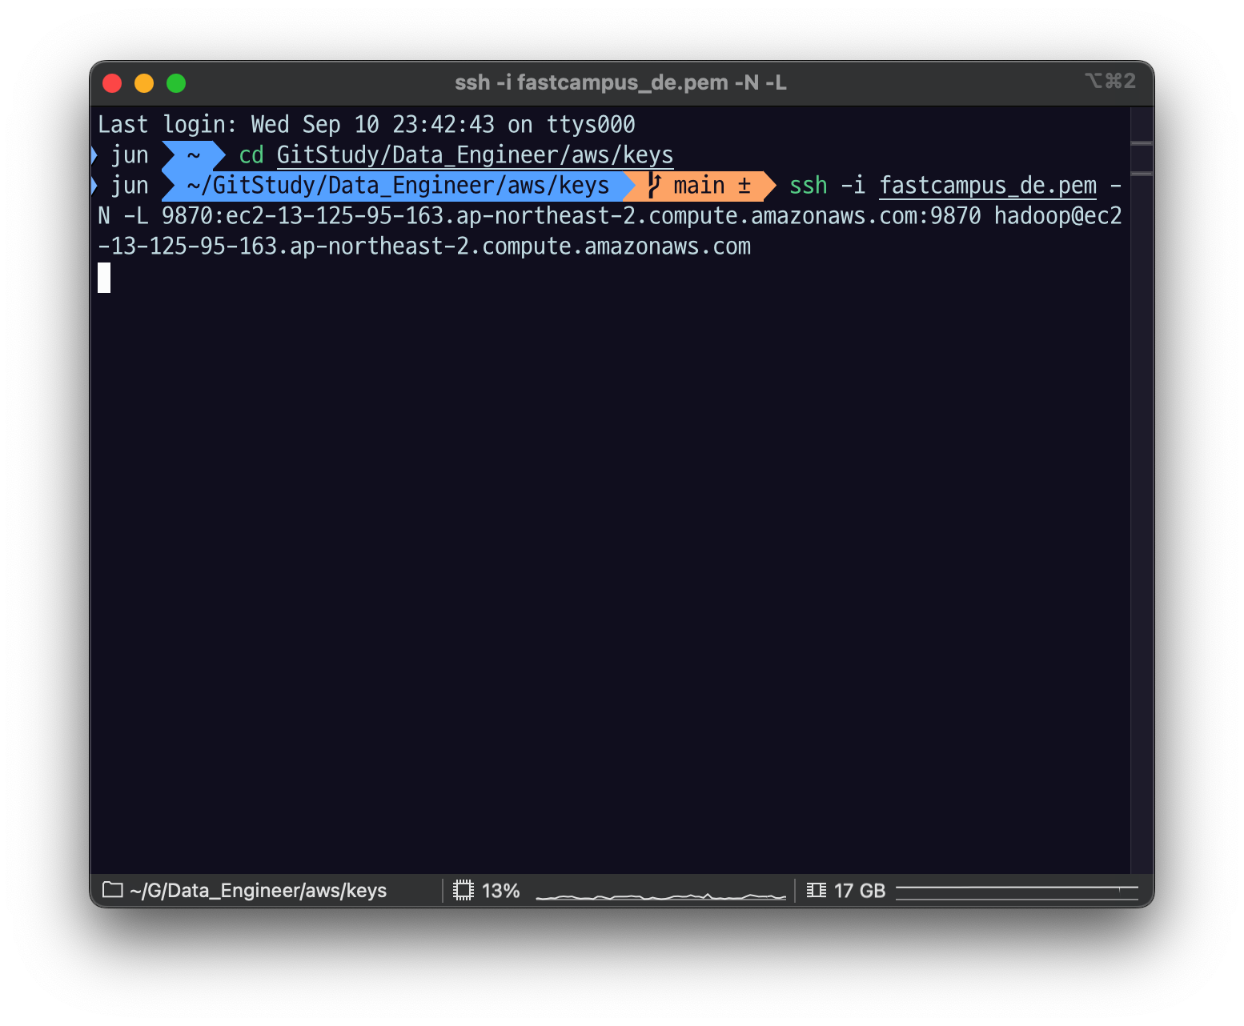The height and width of the screenshot is (1026, 1244).
Task: Click the 'cd' command text
Action: tap(251, 155)
